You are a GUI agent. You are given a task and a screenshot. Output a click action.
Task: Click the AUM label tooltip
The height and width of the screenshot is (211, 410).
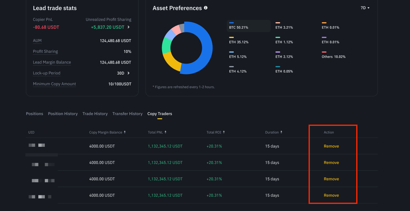pyautogui.click(x=37, y=41)
